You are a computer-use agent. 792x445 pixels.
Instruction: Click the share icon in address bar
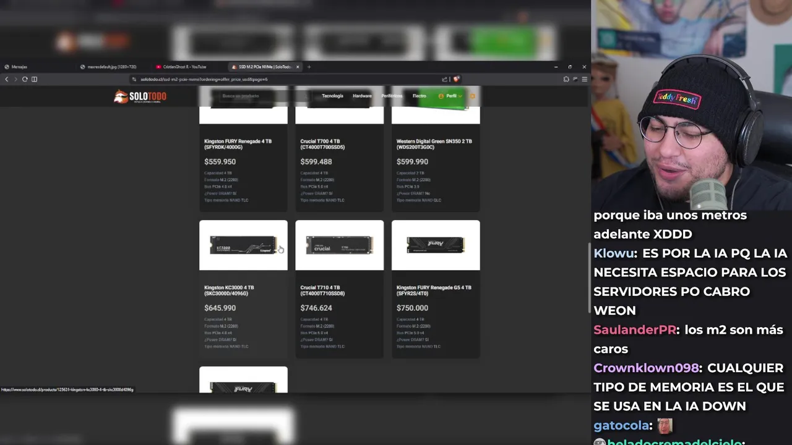444,79
